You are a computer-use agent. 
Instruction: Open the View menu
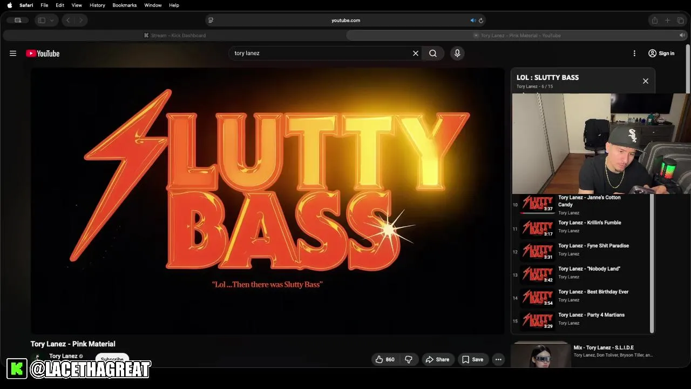tap(77, 5)
